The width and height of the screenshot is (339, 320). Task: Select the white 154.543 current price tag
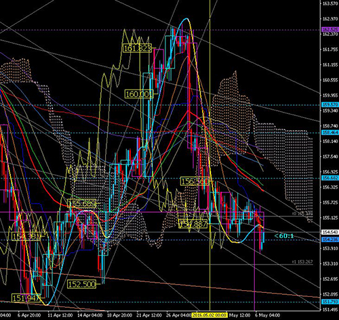[x=330, y=232]
